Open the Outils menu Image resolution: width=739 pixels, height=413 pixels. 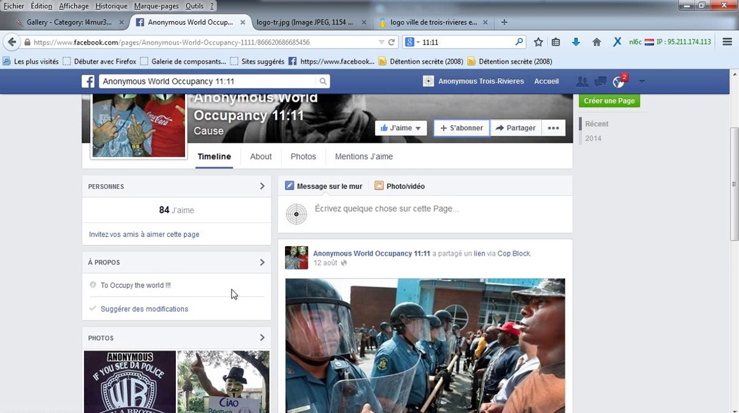click(195, 6)
